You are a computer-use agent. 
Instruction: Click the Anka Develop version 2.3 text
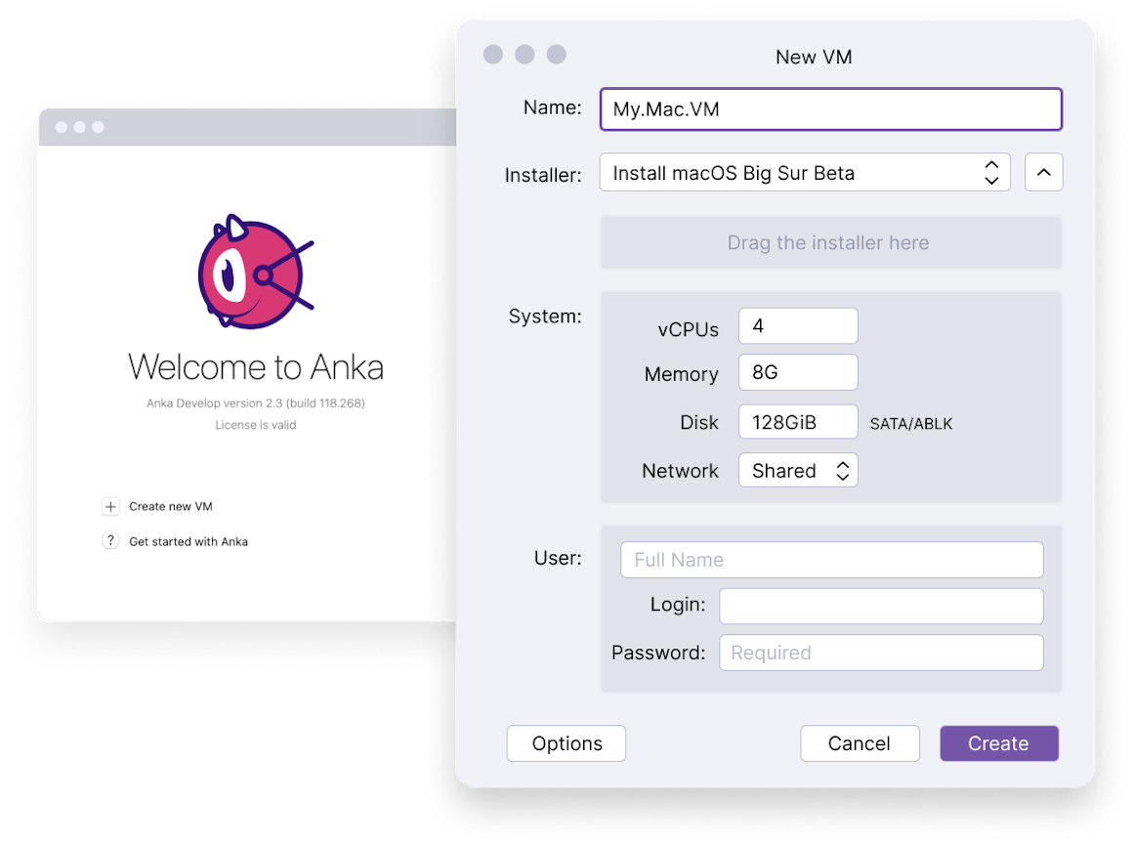[x=256, y=403]
